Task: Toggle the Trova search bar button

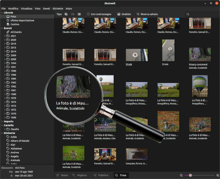Action: [121, 175]
